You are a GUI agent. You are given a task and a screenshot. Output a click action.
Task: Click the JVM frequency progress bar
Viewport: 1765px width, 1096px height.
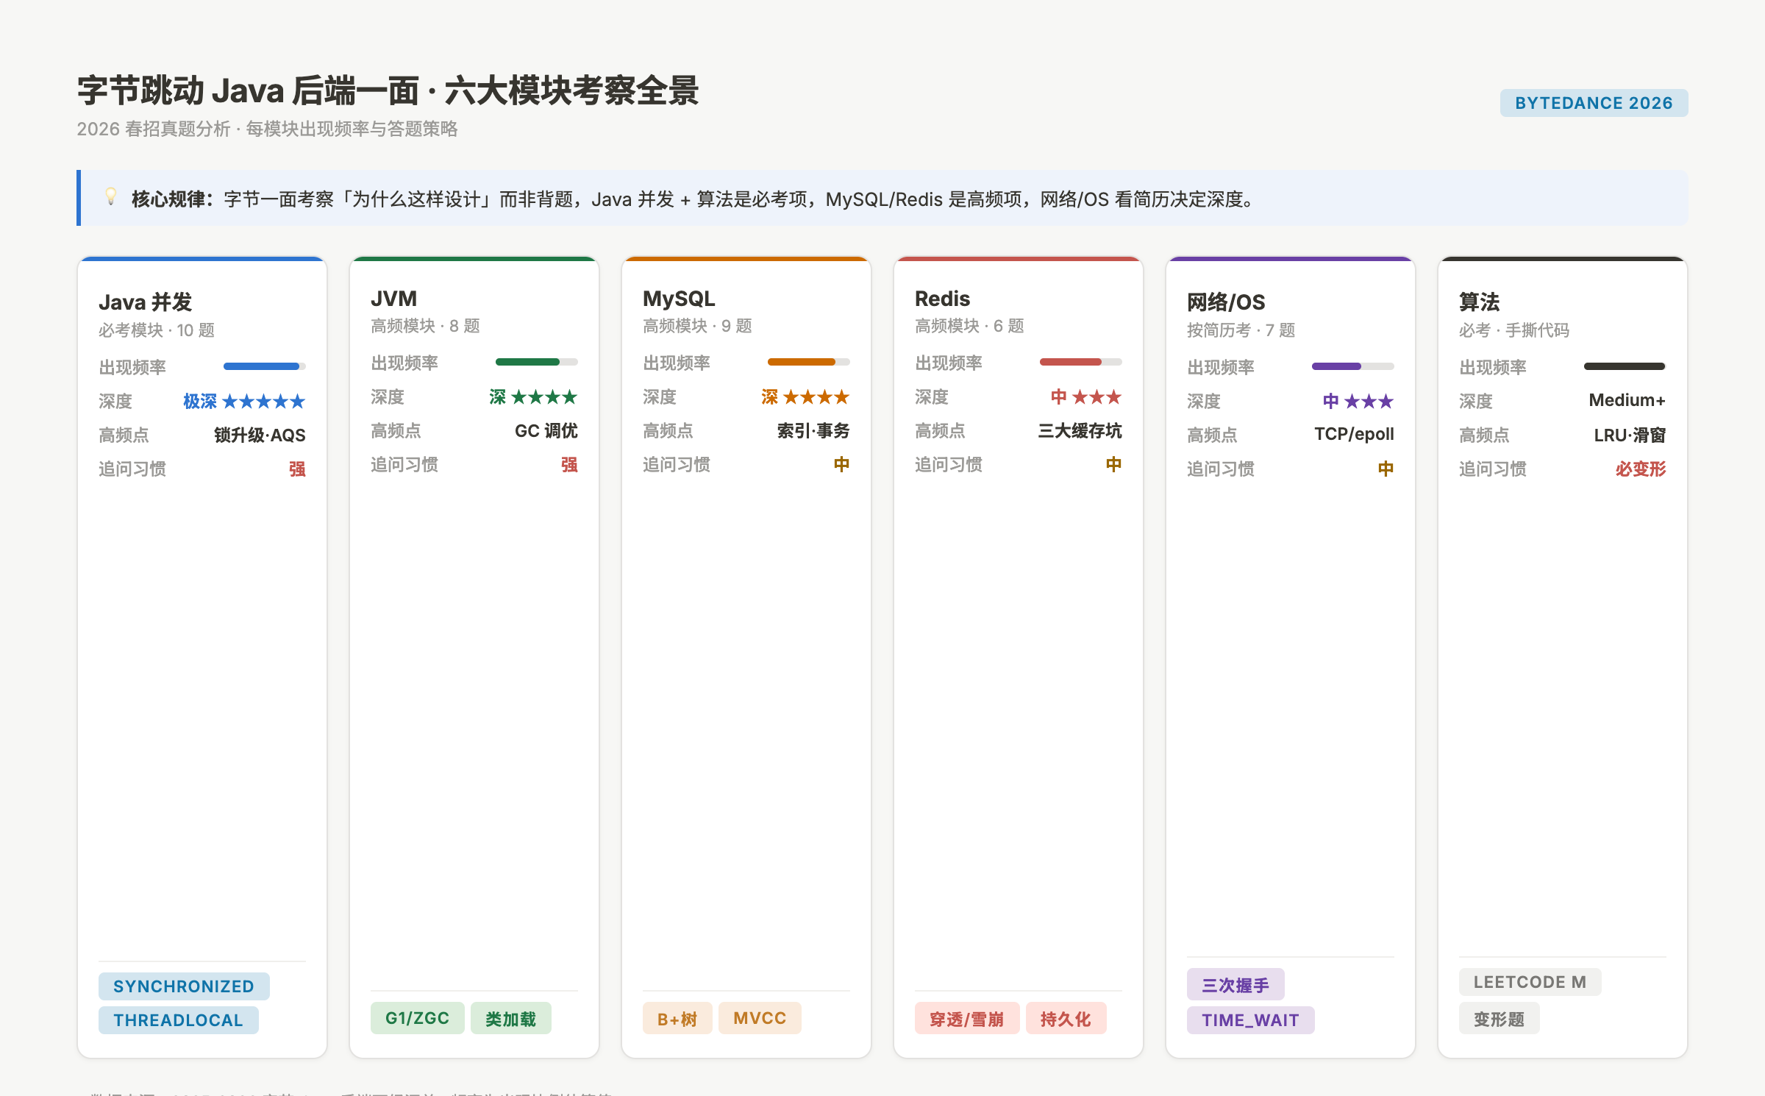pyautogui.click(x=537, y=362)
